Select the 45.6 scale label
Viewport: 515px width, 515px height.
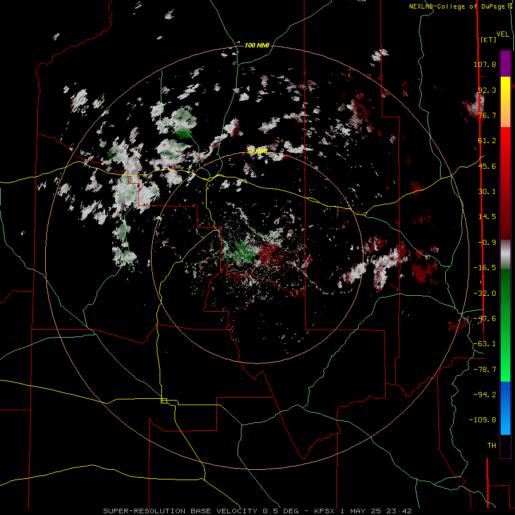(487, 166)
